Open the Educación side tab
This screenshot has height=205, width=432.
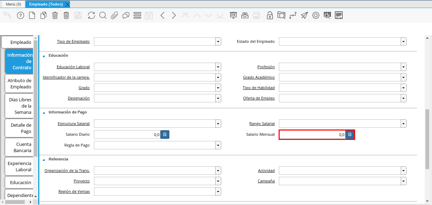click(19, 182)
